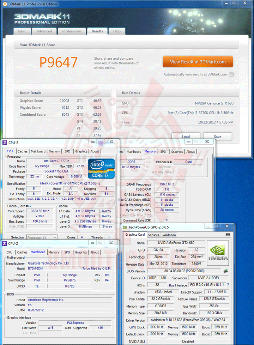Toggle automatically view results at 3DMark.com checkbox

click(x=231, y=74)
